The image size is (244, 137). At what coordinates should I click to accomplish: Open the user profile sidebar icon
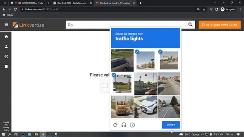6,46
